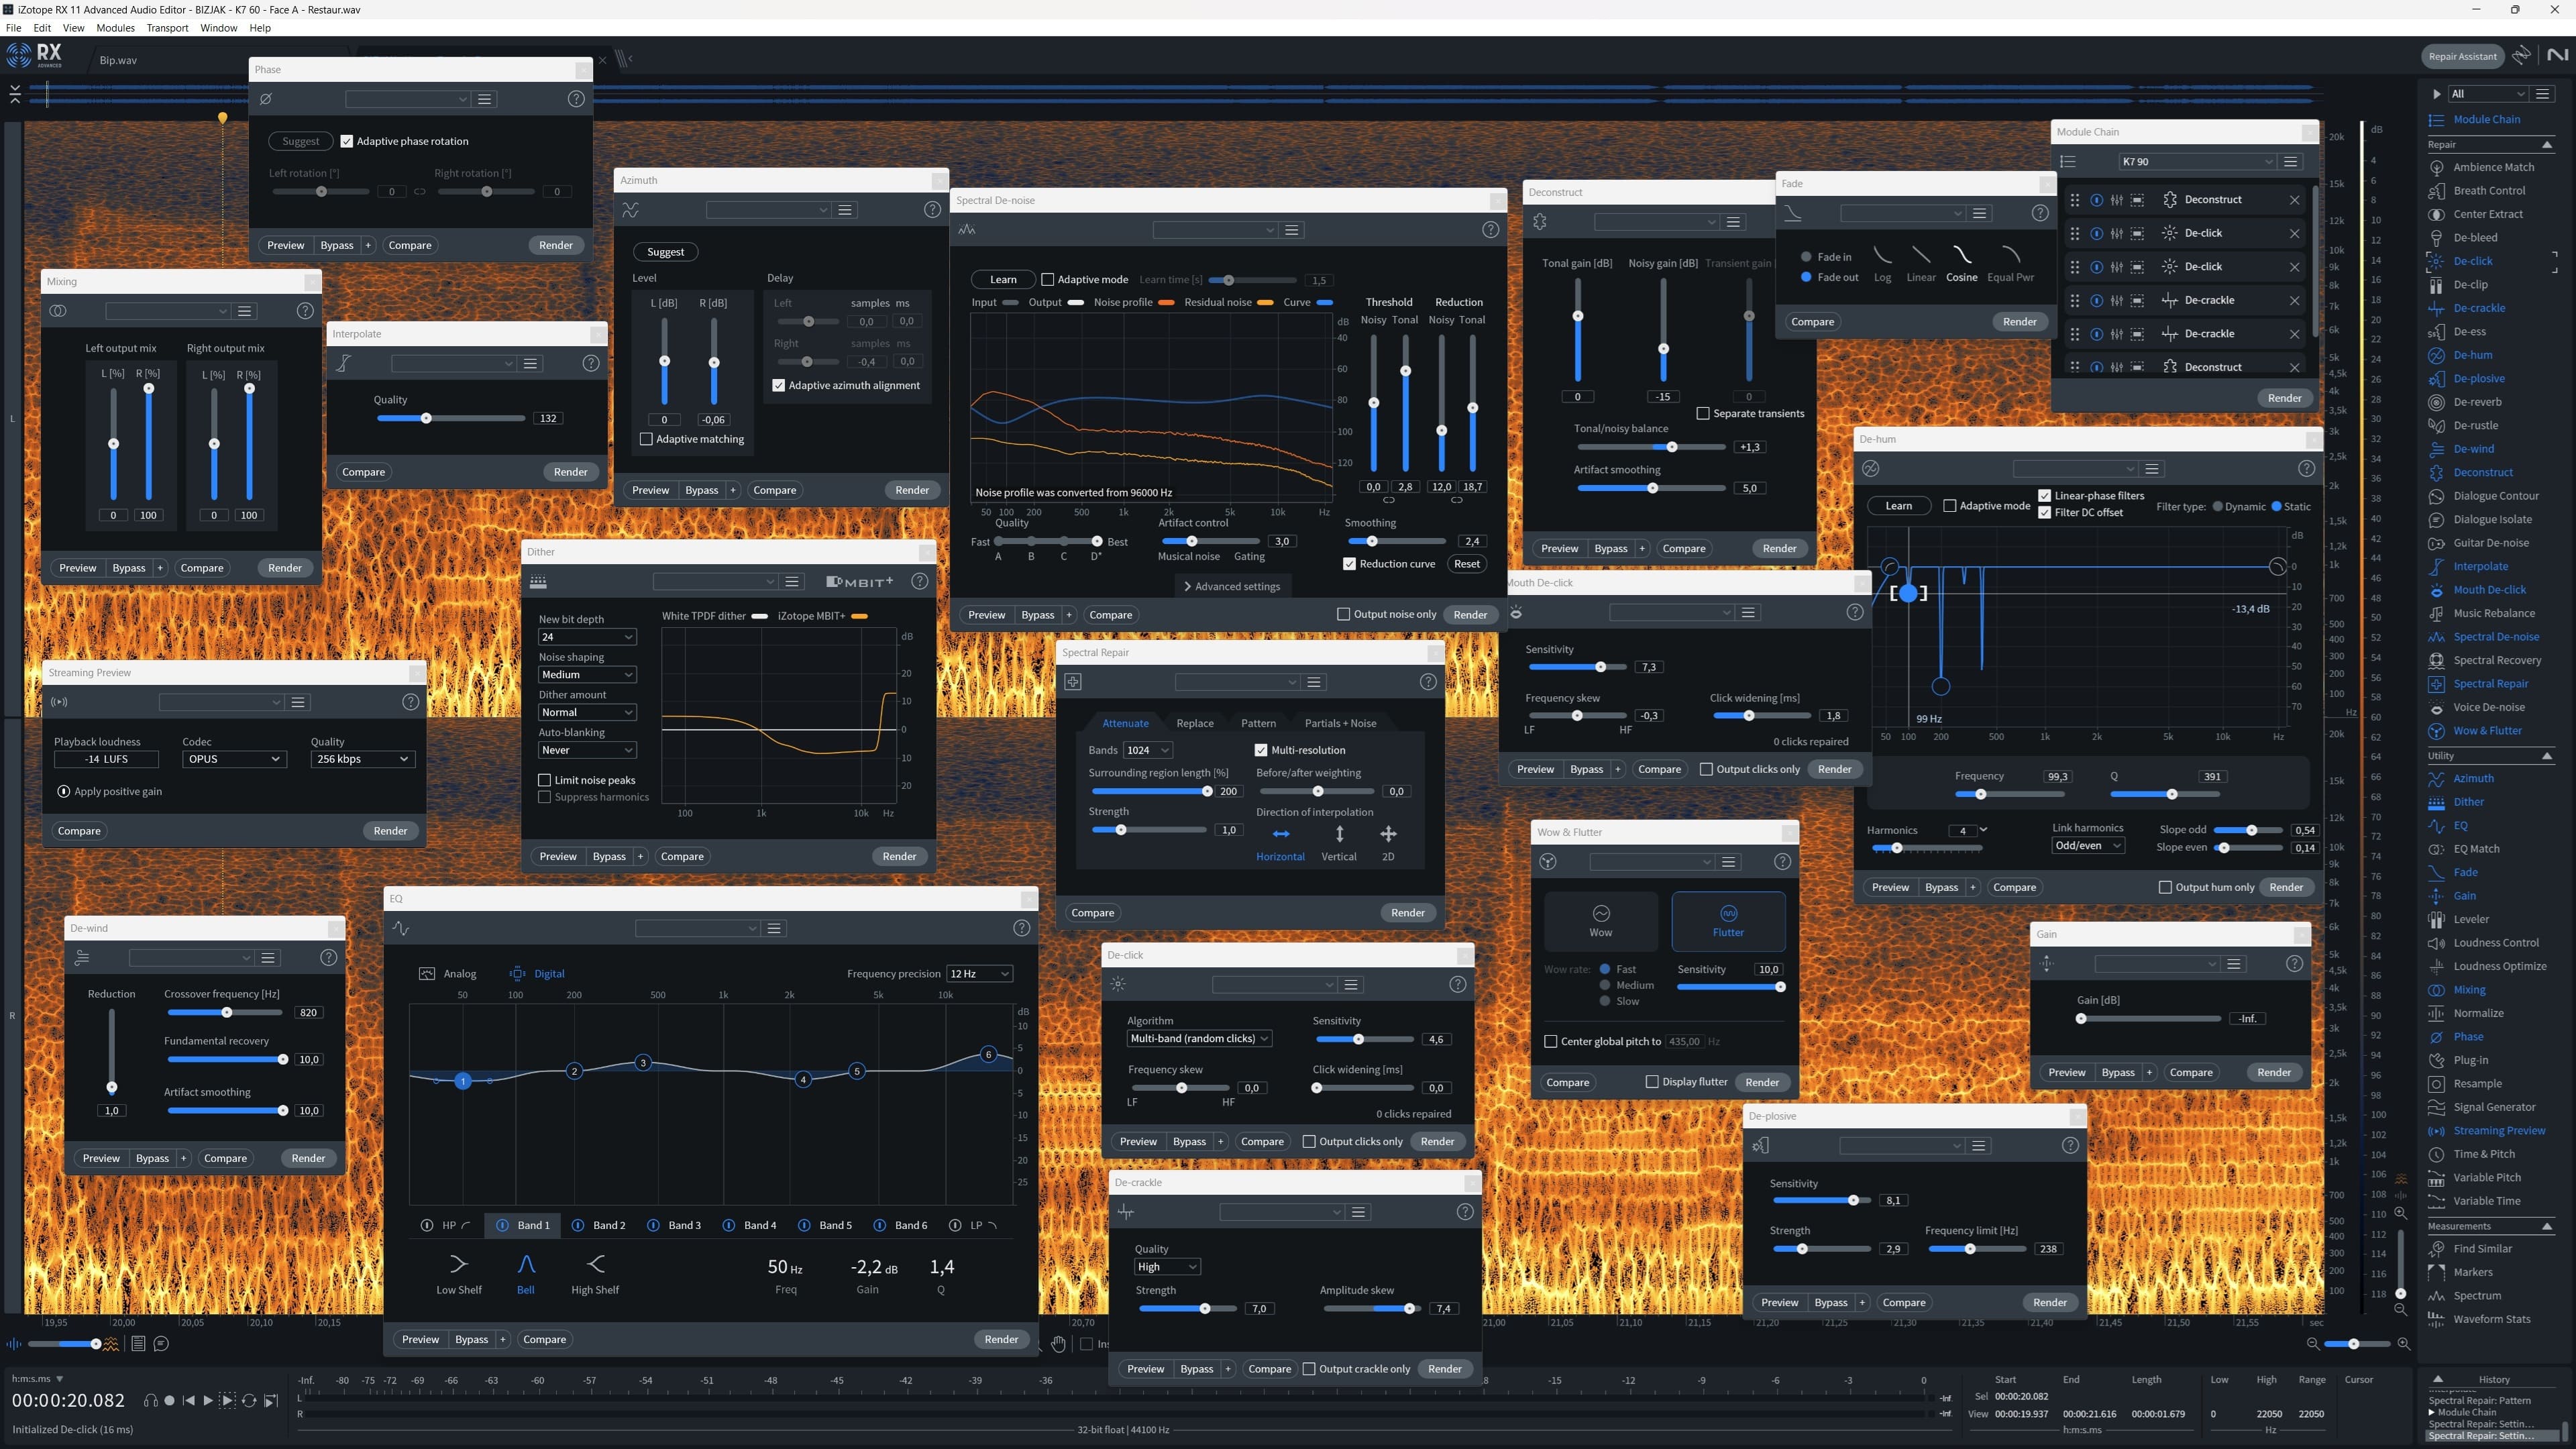Choose Vertical interpolation direction in Spectral Repair
Image resolution: width=2576 pixels, height=1449 pixels.
pos(1339,843)
